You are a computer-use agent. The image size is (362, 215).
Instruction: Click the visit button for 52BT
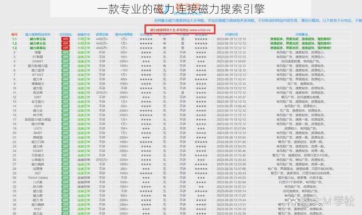coord(66,97)
